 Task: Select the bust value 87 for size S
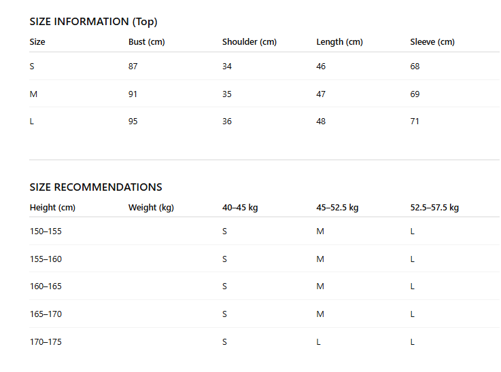click(133, 67)
